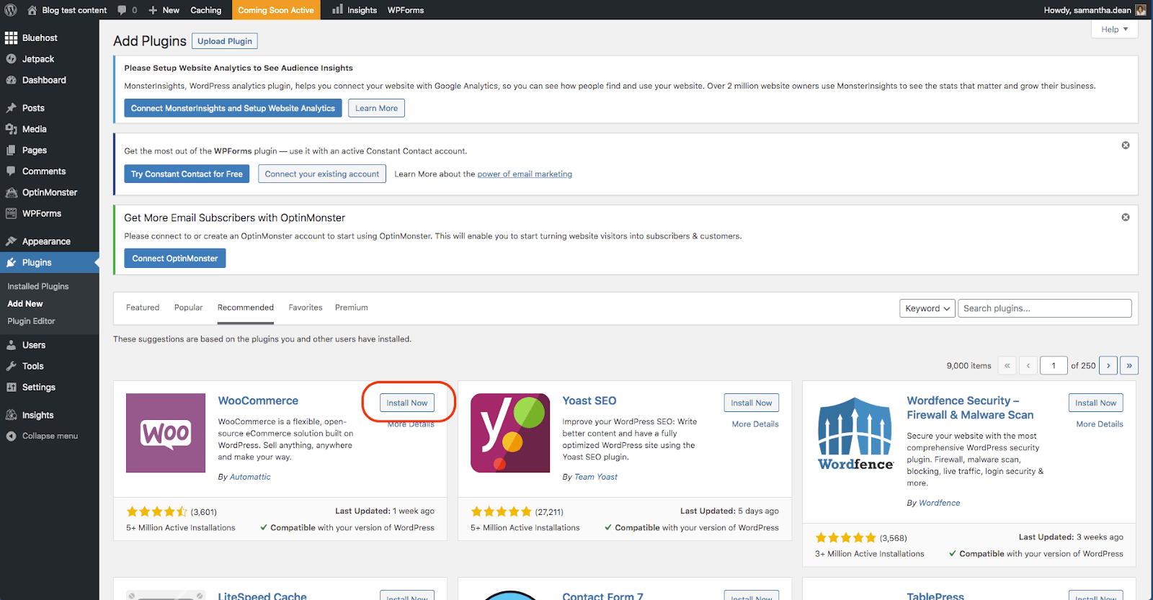Click Connect MonsterInsights and Setup Website Analytics

pyautogui.click(x=233, y=108)
